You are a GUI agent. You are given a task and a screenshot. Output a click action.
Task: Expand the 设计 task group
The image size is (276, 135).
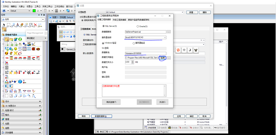(x=22, y=102)
